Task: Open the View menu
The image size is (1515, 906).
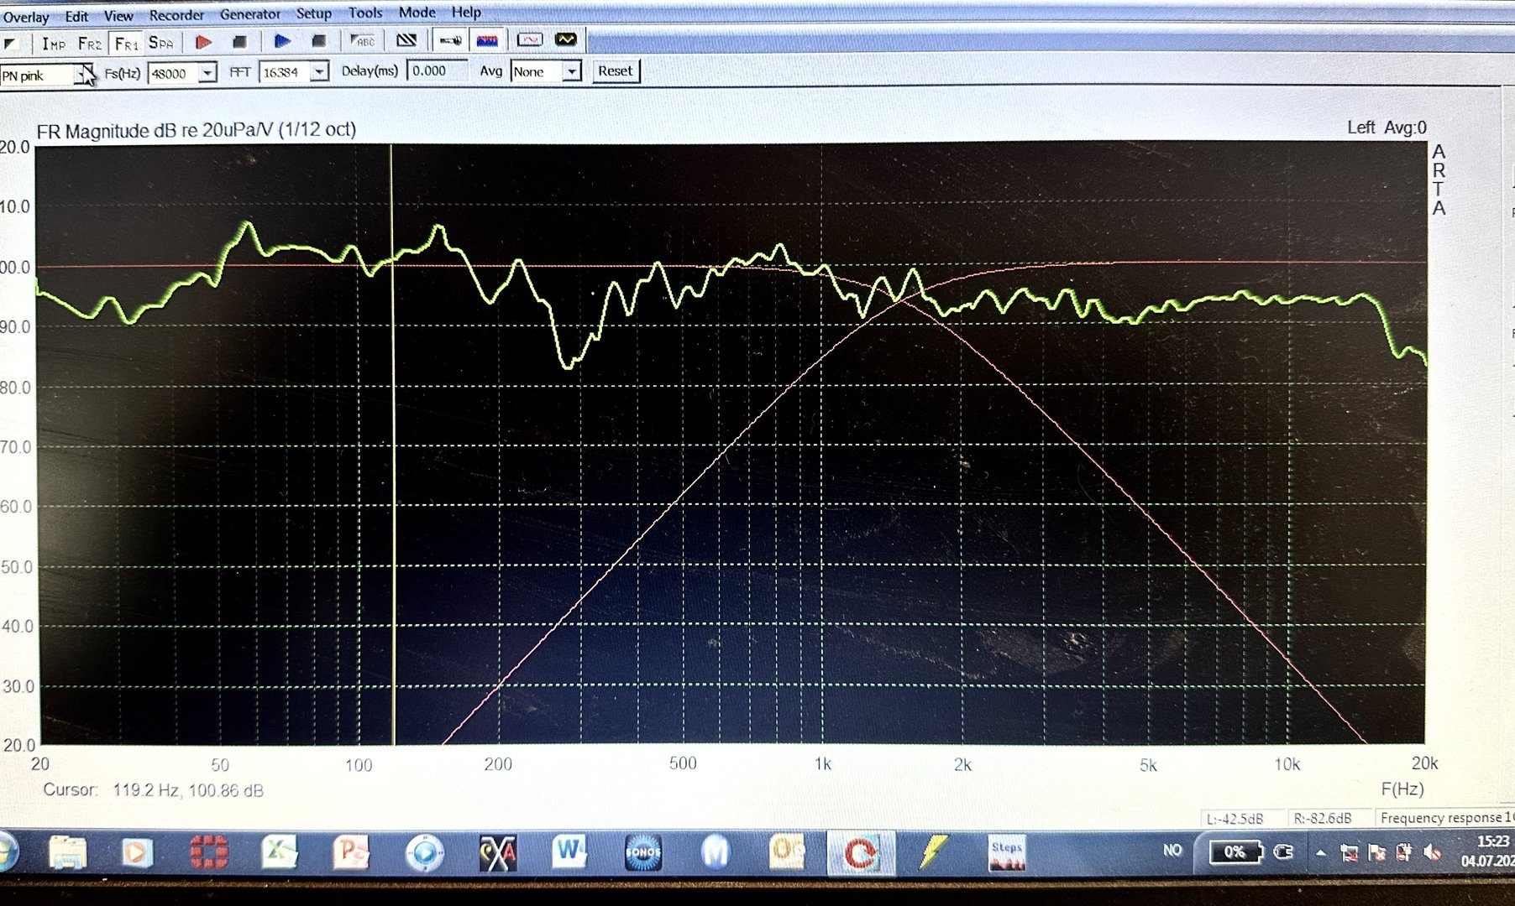Action: click(118, 16)
